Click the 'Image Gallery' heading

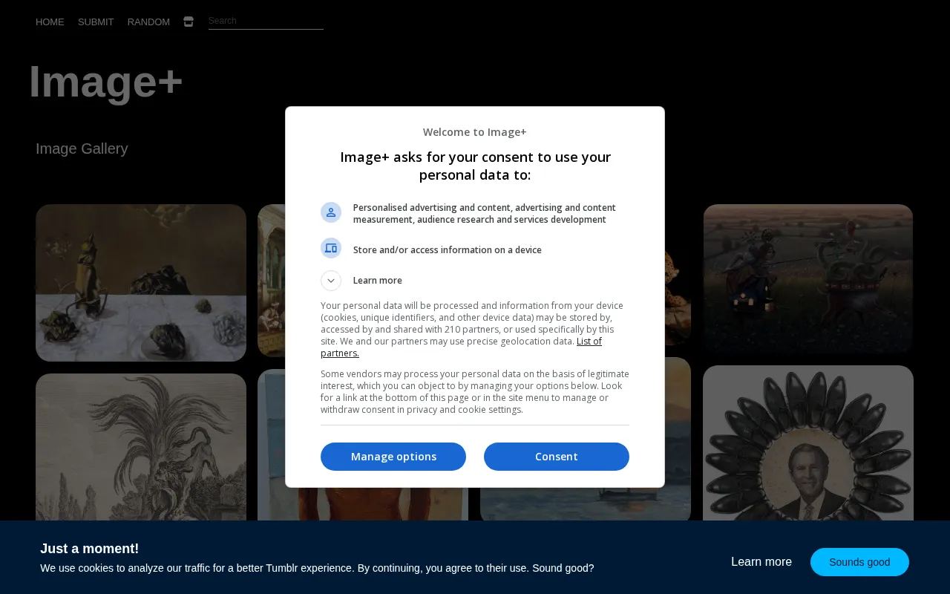point(82,148)
